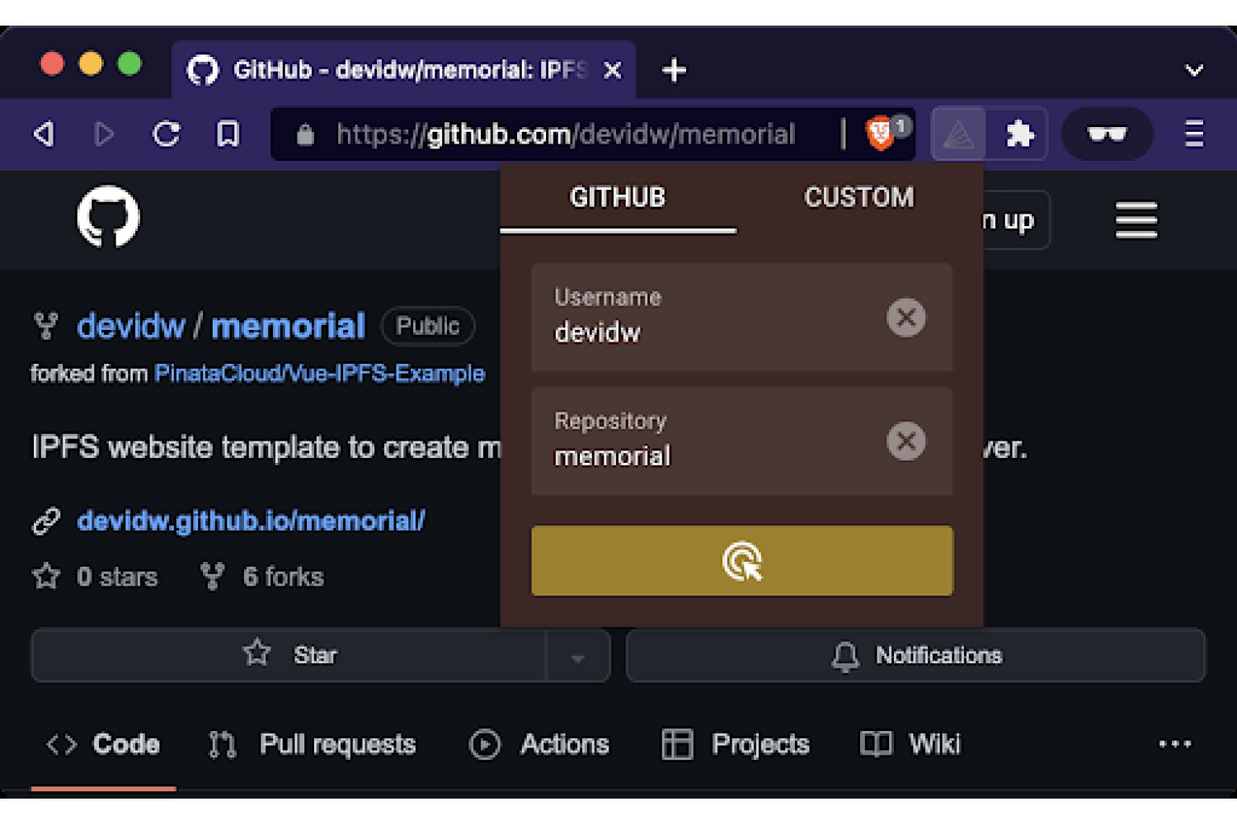Open the GitHub page navigation hamburger menu
This screenshot has height=825, width=1237.
click(1136, 220)
